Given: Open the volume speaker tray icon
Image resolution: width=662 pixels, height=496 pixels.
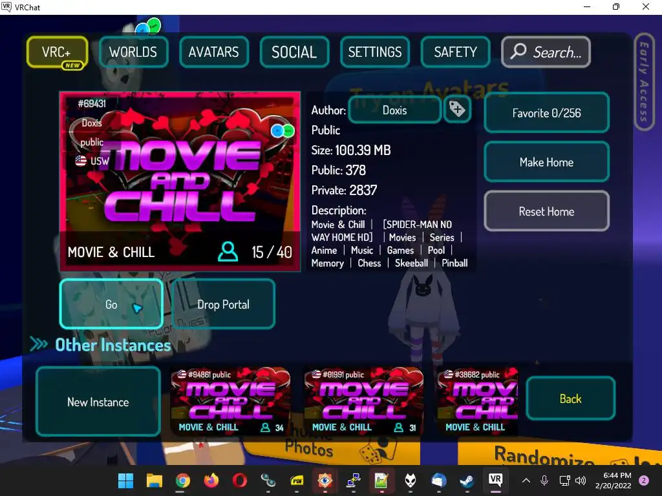Looking at the screenshot, I should coord(581,480).
